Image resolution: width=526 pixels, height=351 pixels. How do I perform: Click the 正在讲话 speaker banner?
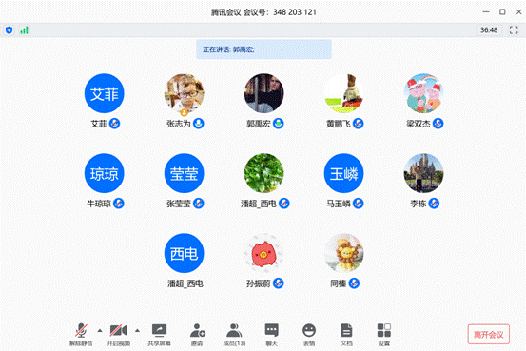click(x=263, y=49)
